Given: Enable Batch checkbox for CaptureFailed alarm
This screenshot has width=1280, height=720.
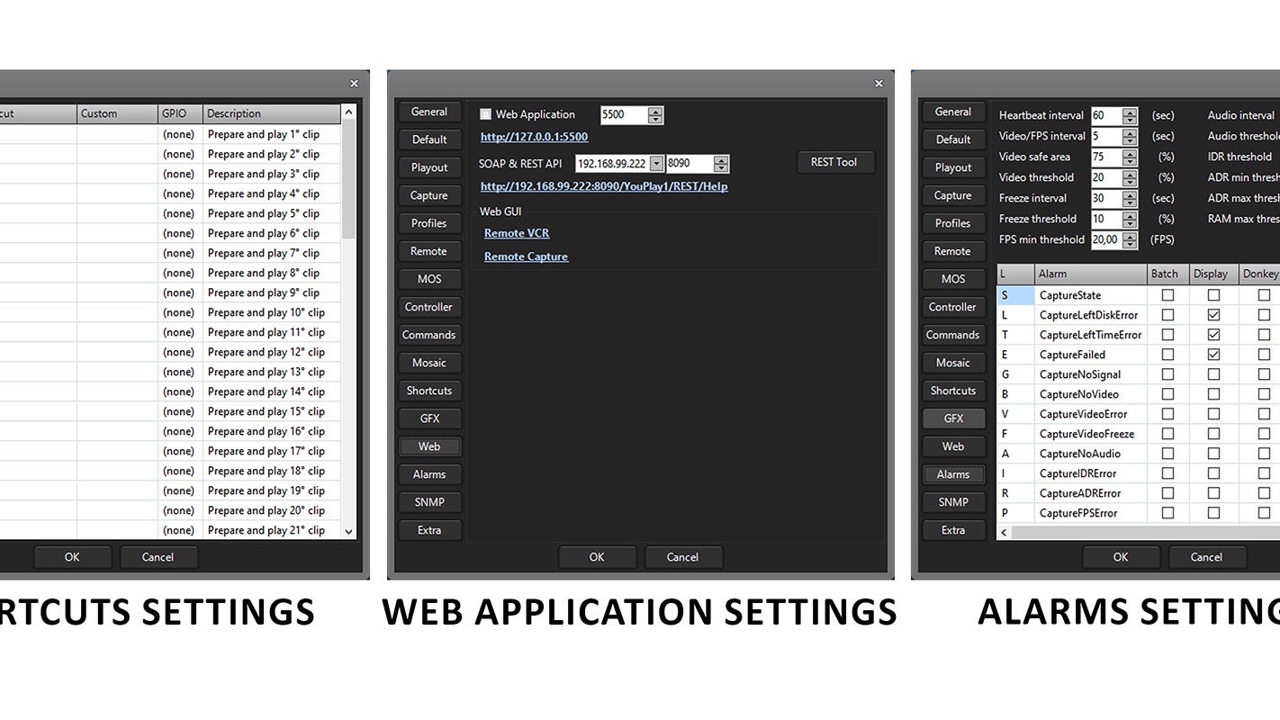Looking at the screenshot, I should click(1167, 355).
